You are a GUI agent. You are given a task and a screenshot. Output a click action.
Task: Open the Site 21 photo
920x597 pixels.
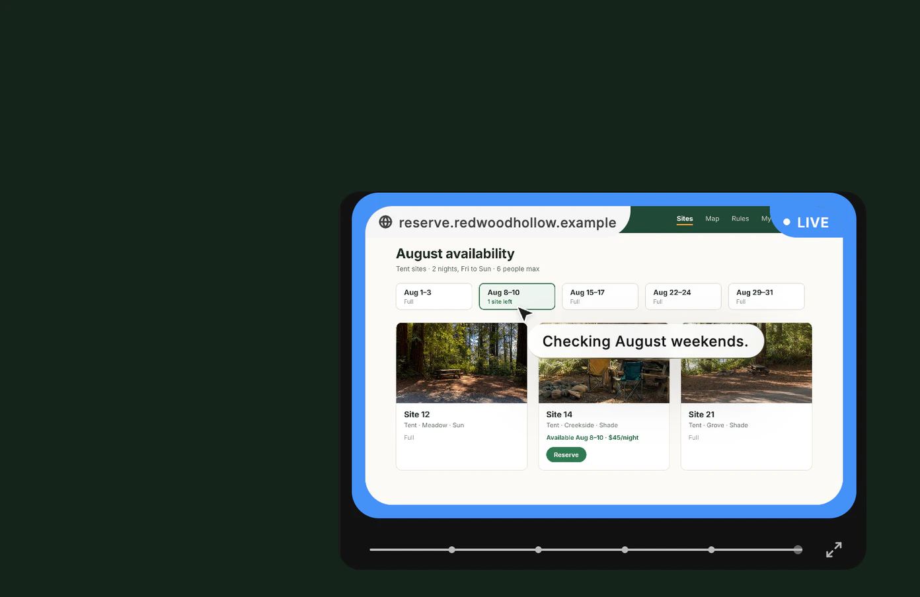(746, 363)
